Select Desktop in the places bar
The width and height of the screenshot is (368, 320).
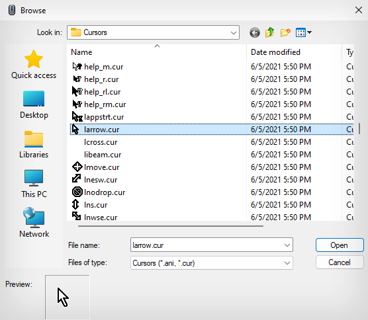34,104
